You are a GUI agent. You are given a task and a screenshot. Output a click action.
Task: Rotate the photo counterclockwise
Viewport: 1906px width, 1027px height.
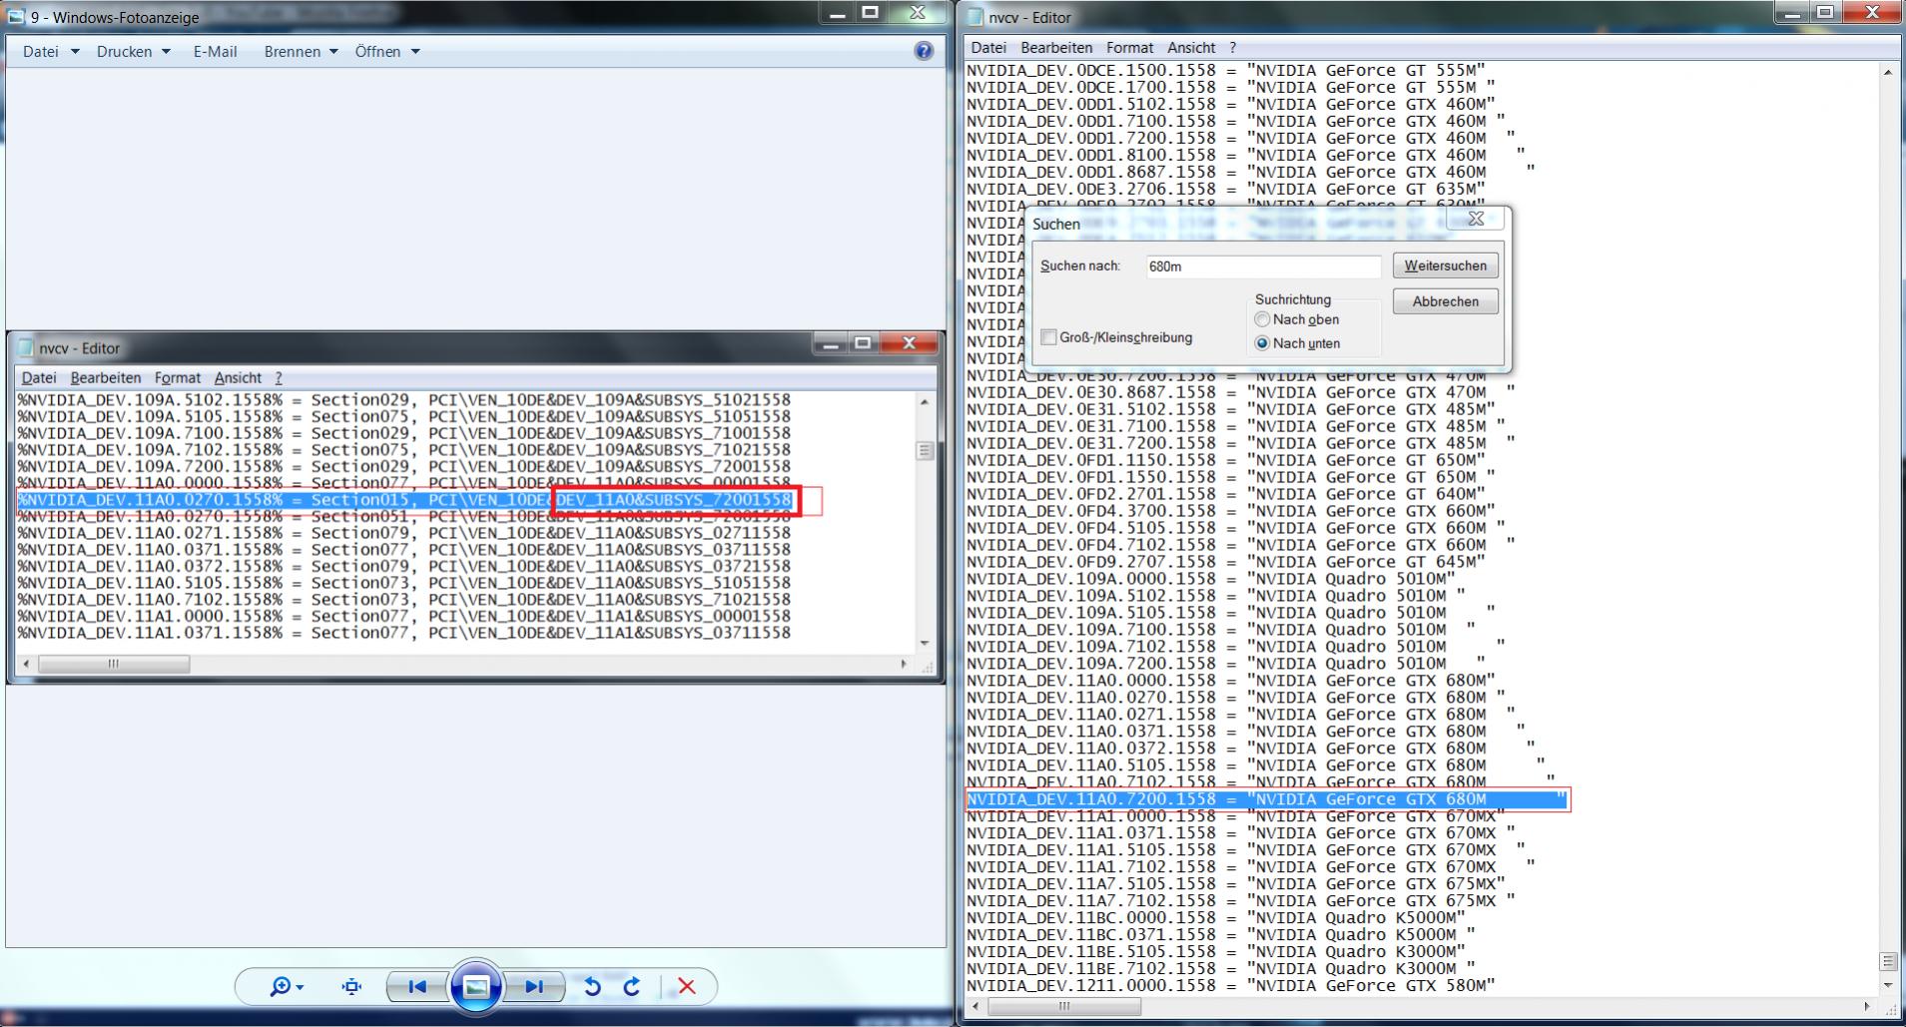[x=592, y=986]
